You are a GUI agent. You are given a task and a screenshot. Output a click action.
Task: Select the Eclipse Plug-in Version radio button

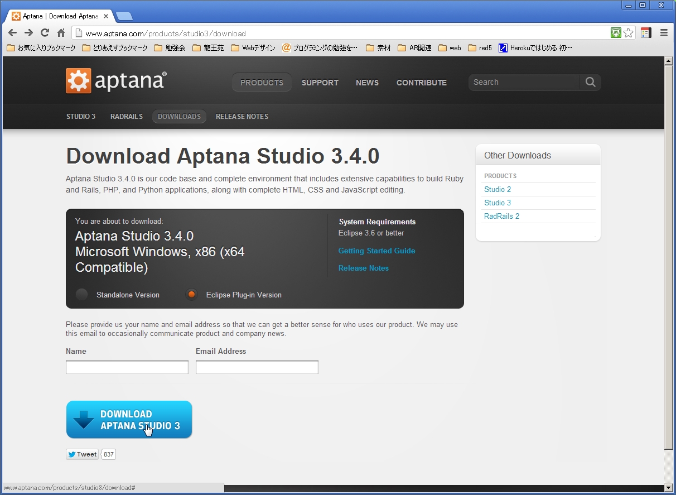click(192, 295)
